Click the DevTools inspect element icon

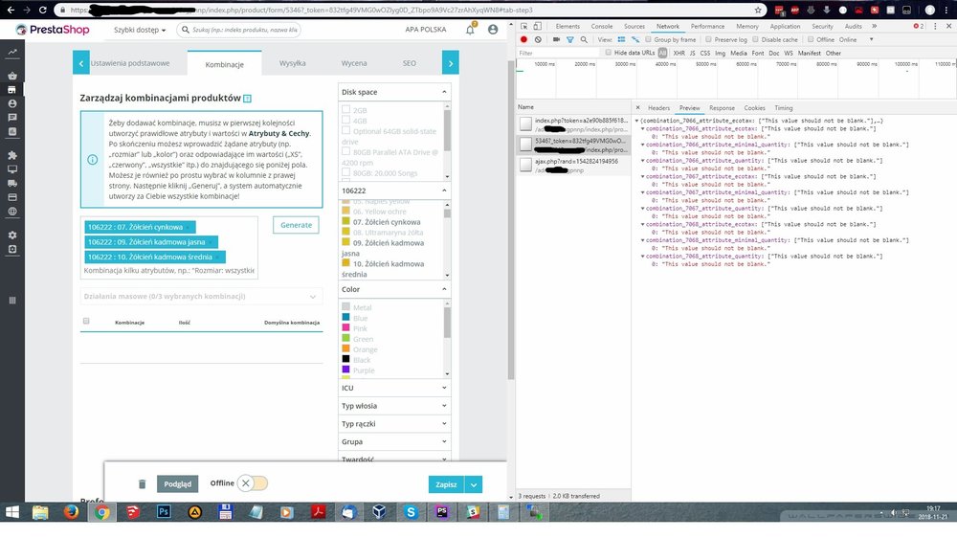tap(524, 26)
